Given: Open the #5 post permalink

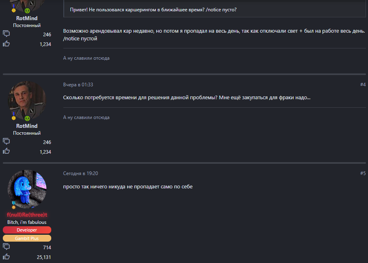Looking at the screenshot, I should click(x=363, y=173).
